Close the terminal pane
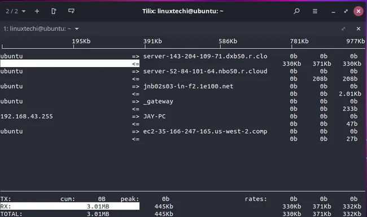Image resolution: width=367 pixels, height=217 pixels. pyautogui.click(x=359, y=29)
